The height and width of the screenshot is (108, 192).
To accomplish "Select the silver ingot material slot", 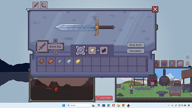I will click(81, 50).
